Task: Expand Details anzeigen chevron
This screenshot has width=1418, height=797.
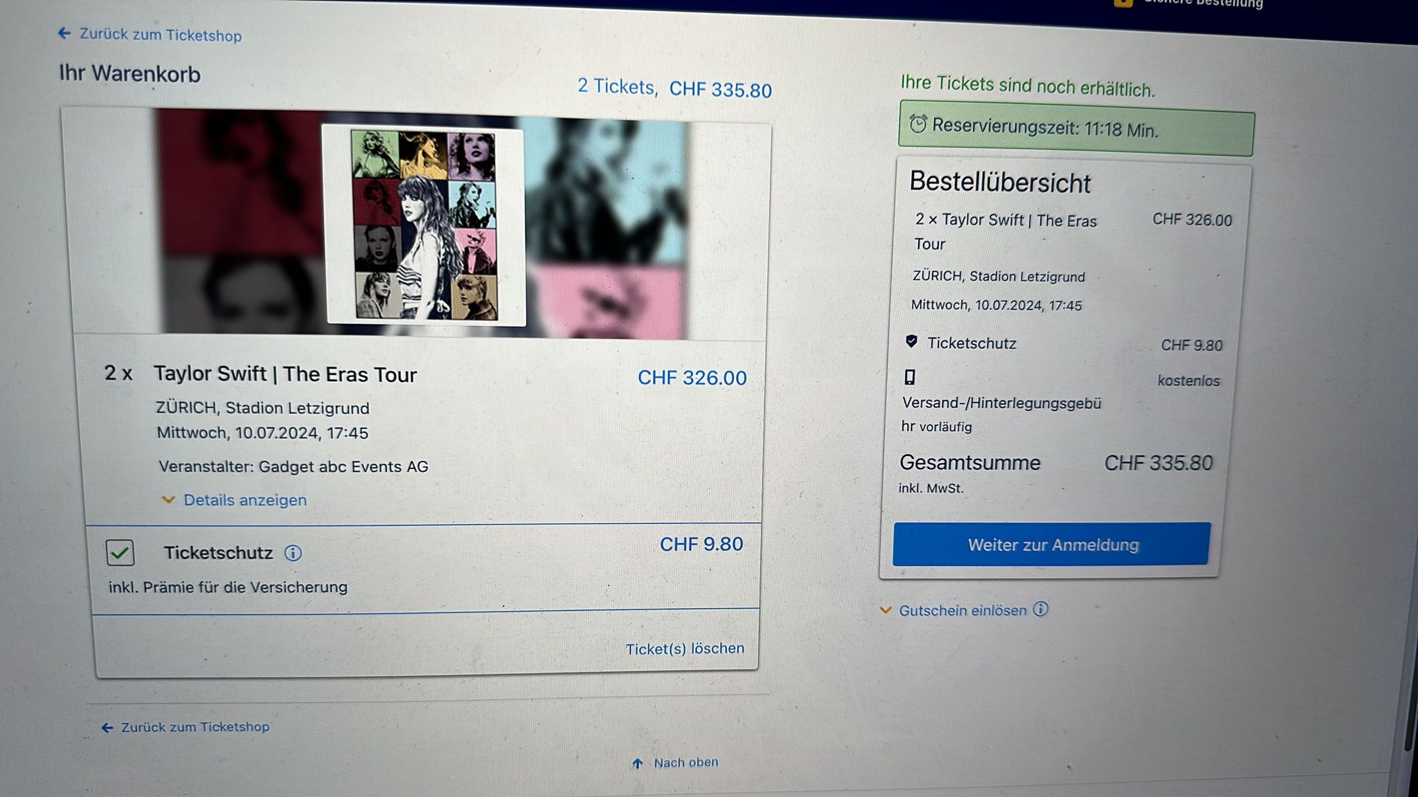Action: coord(168,500)
